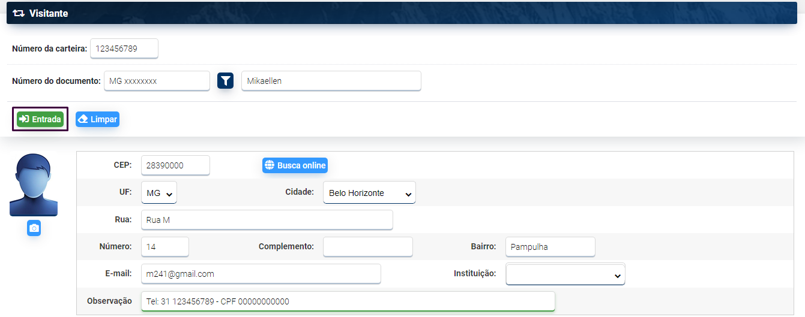The width and height of the screenshot is (805, 317).
Task: Click the camera icon below the avatar
Action: coord(34,228)
